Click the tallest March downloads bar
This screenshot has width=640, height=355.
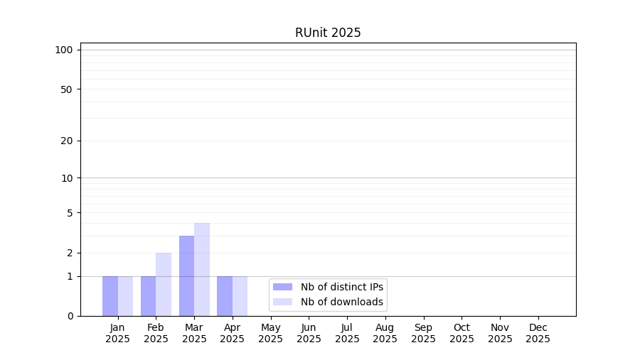click(x=202, y=270)
